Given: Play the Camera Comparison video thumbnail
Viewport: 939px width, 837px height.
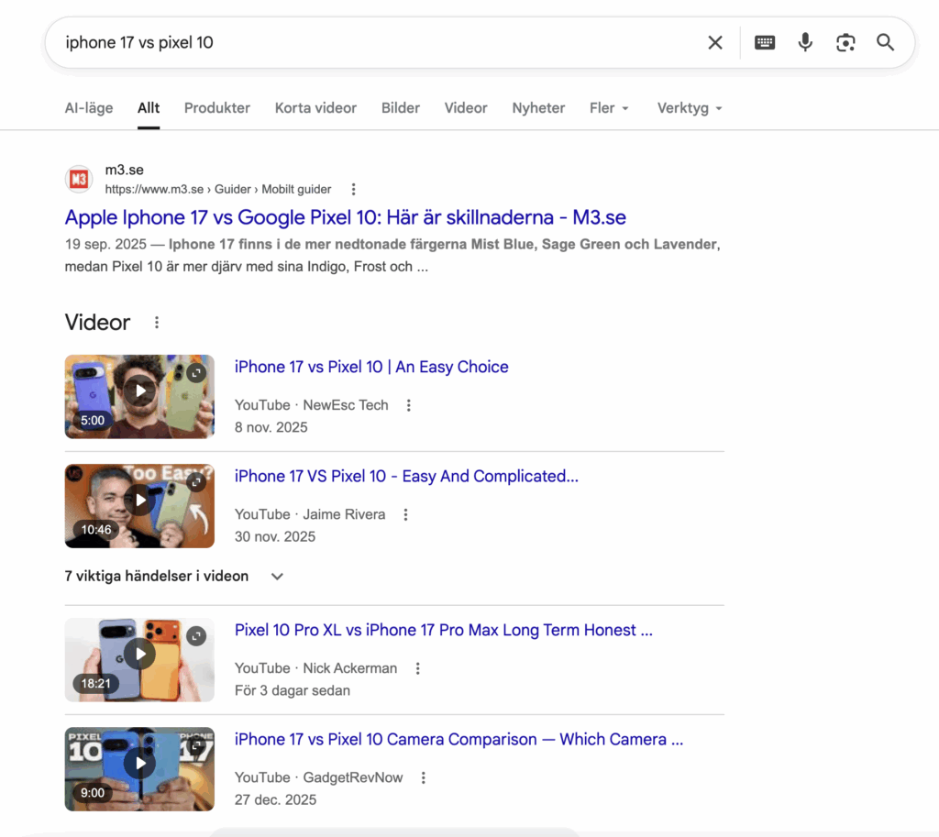Looking at the screenshot, I should coord(139,764).
